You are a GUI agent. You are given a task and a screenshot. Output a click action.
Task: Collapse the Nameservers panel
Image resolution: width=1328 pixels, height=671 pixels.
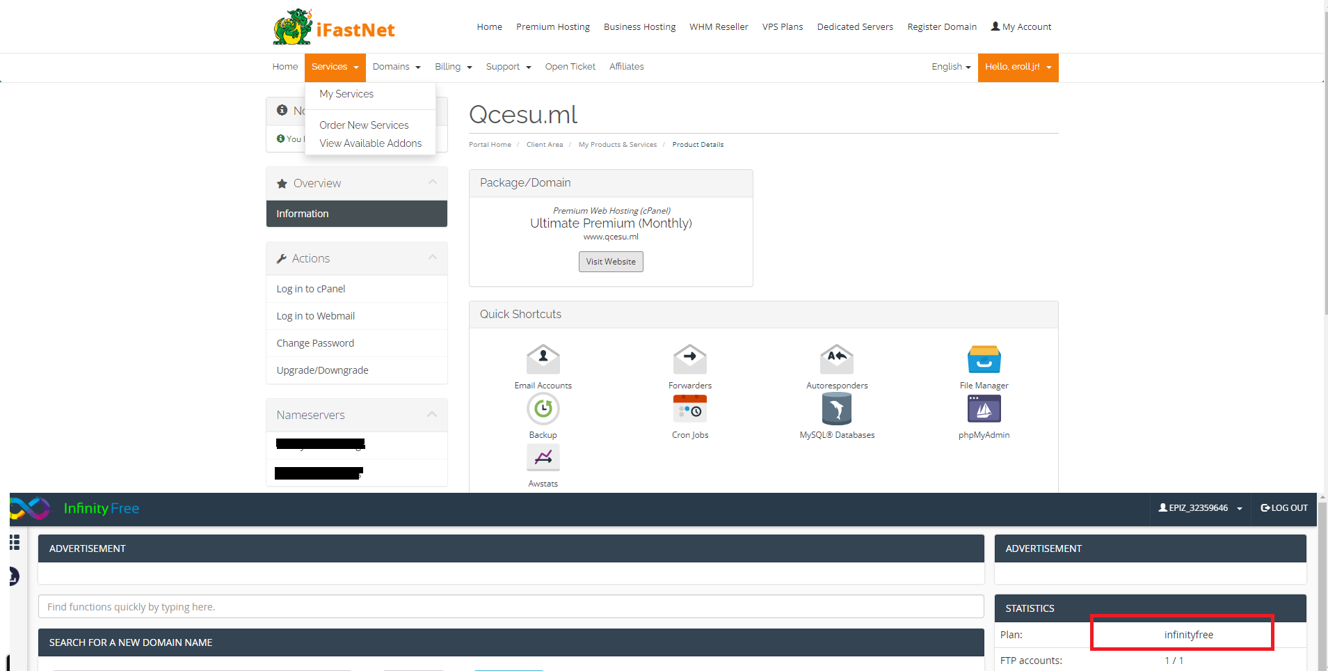pos(432,414)
